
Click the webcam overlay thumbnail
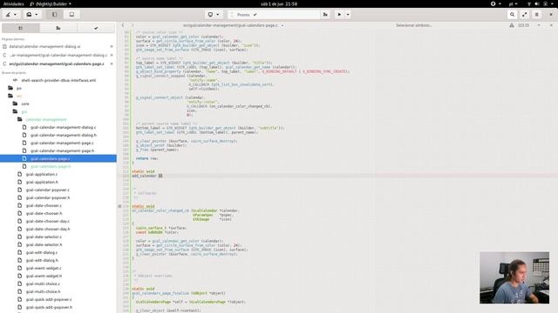point(514,278)
